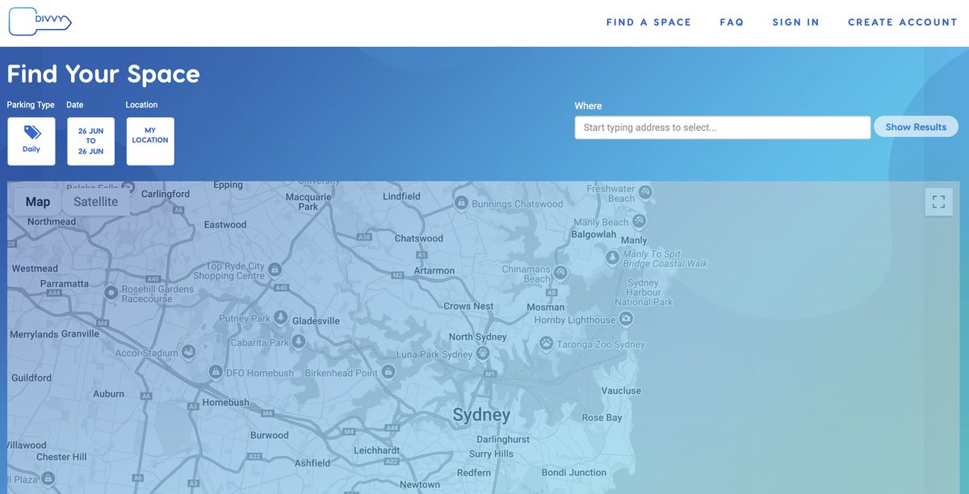This screenshot has width=969, height=494.
Task: Click the Sydney city label
Action: [x=481, y=415]
